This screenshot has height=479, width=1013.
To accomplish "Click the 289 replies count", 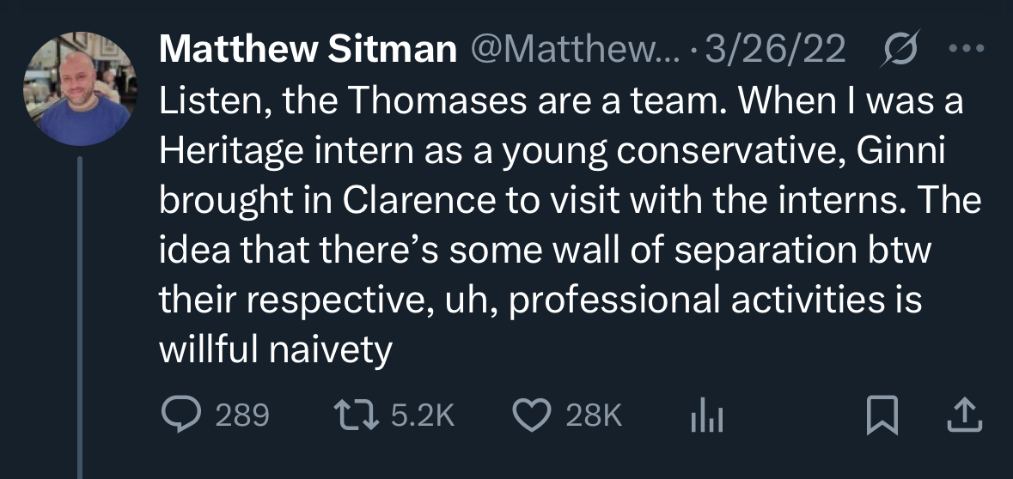I will pos(241,417).
